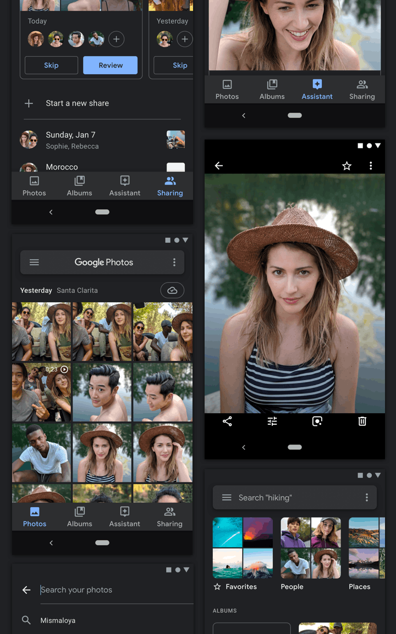Open hamburger menu in Search hiking bar
Viewport: 396px width, 634px height.
tap(227, 497)
